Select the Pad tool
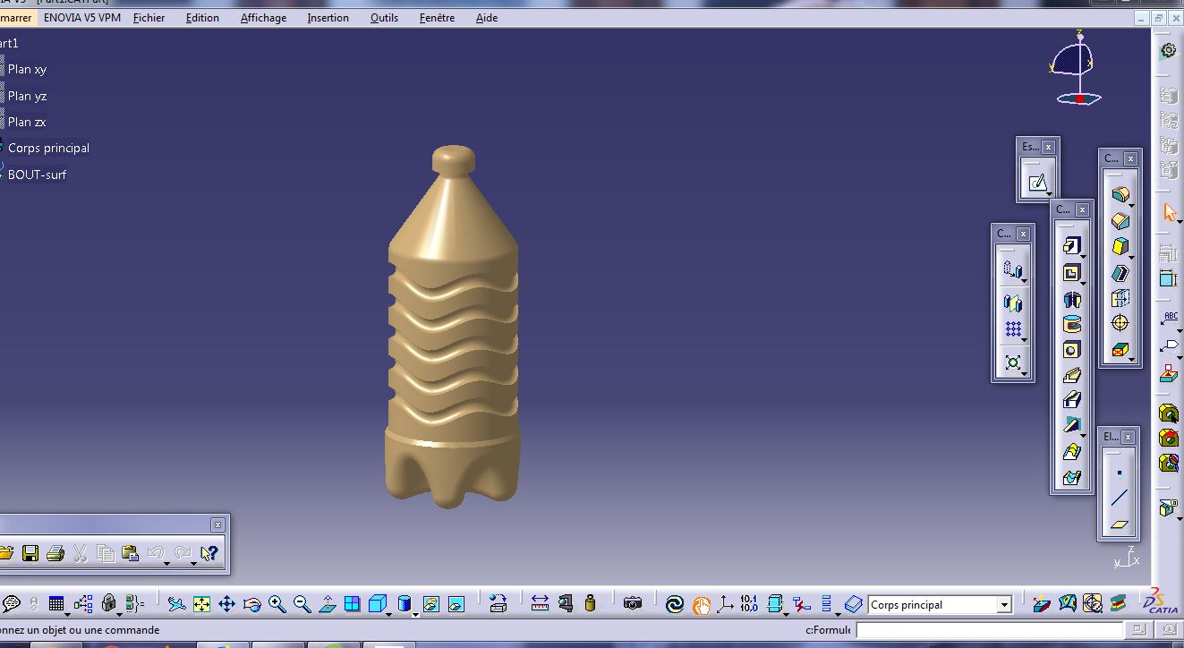The width and height of the screenshot is (1184, 648). (x=1072, y=246)
